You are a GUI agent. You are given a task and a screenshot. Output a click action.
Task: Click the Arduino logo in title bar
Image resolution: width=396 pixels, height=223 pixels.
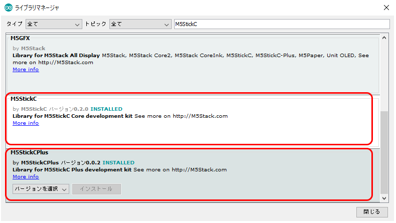(9, 8)
